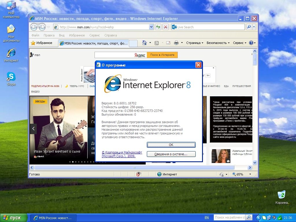Open the Иван Ургант мечтает о сыне story
296x222 pixels.
pyautogui.click(x=57, y=151)
